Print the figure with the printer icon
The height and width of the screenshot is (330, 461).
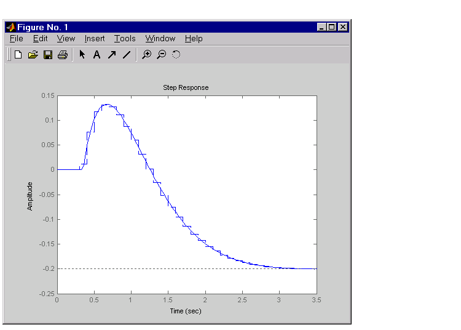click(x=62, y=55)
